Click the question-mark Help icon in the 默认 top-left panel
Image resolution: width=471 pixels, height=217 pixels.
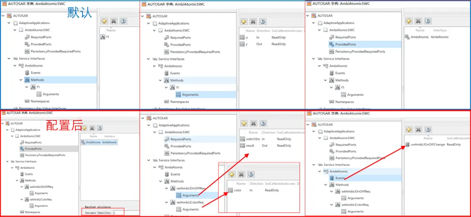(x=123, y=21)
